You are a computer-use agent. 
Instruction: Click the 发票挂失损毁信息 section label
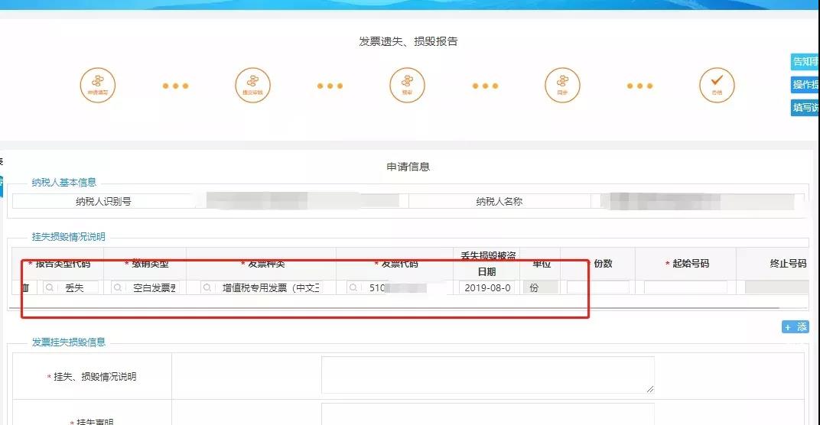[x=69, y=342]
